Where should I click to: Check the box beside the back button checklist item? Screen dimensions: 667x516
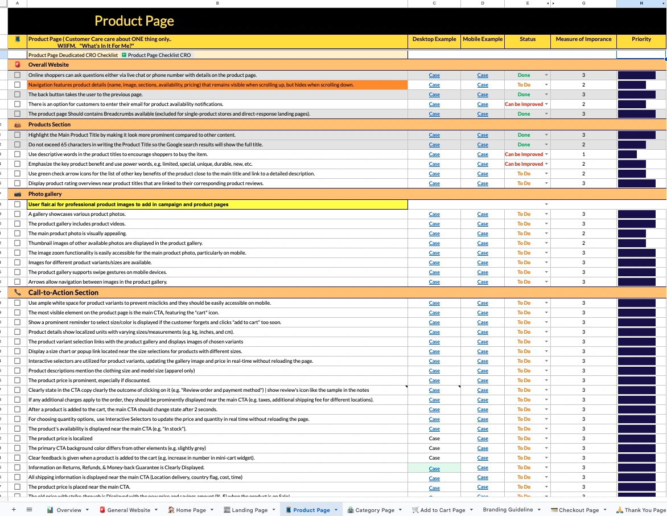click(x=17, y=95)
